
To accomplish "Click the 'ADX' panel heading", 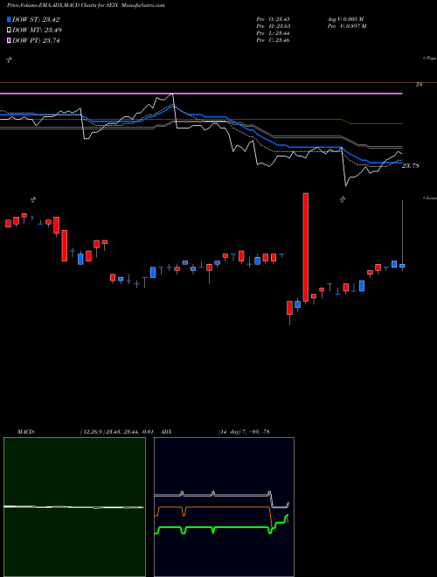I will tap(166, 431).
